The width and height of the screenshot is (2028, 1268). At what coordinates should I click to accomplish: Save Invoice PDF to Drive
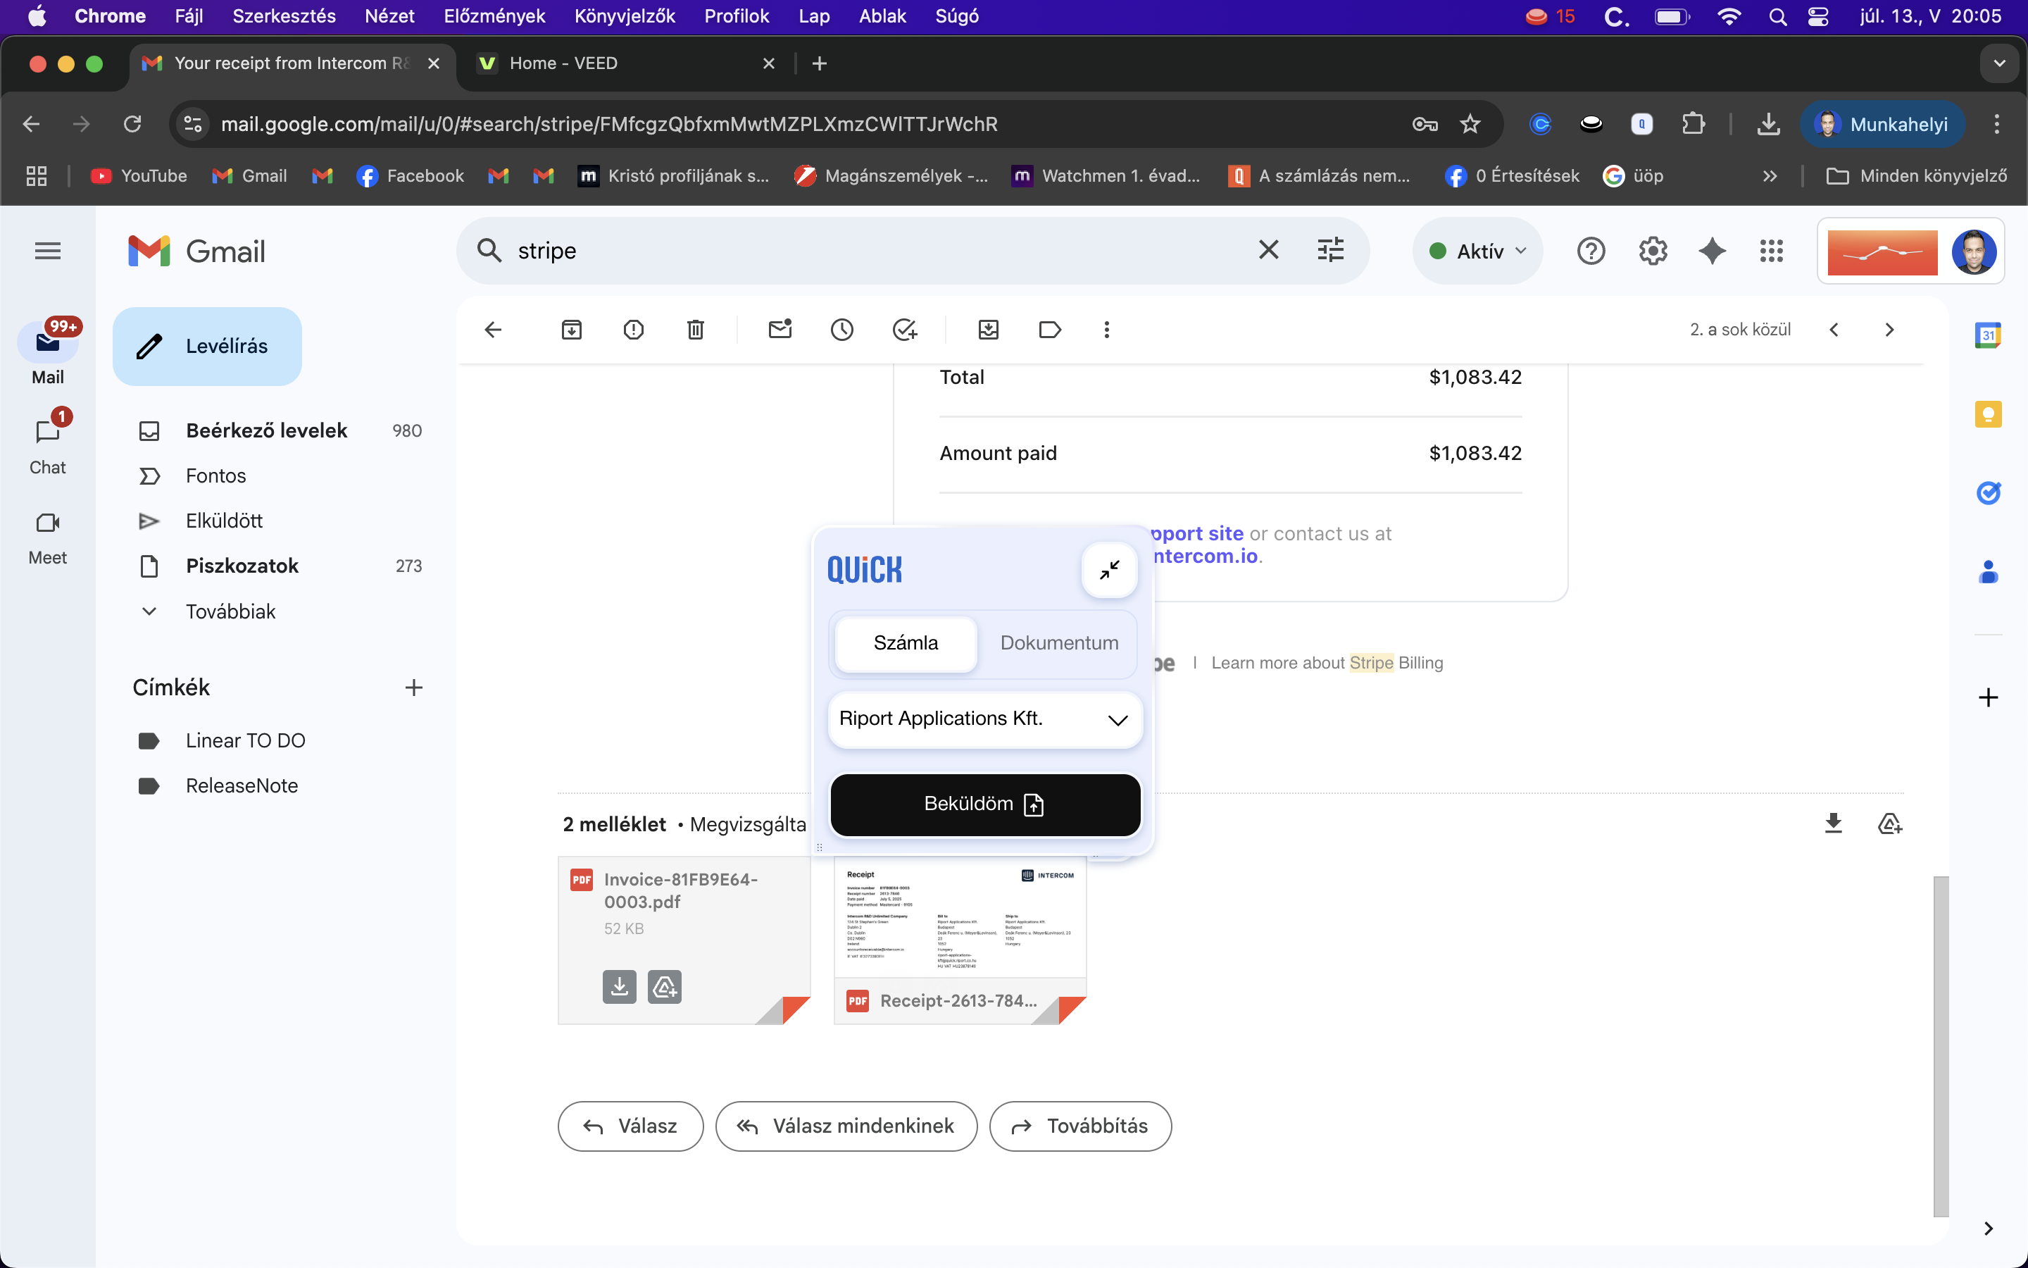[x=665, y=987]
